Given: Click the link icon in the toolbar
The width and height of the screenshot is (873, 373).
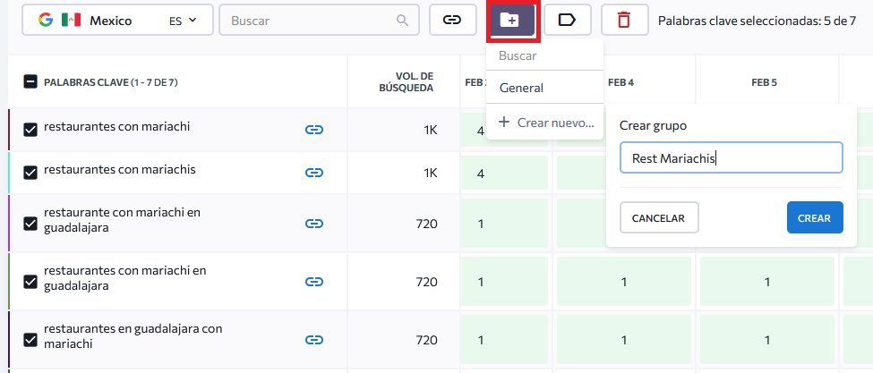Looking at the screenshot, I should (x=453, y=20).
